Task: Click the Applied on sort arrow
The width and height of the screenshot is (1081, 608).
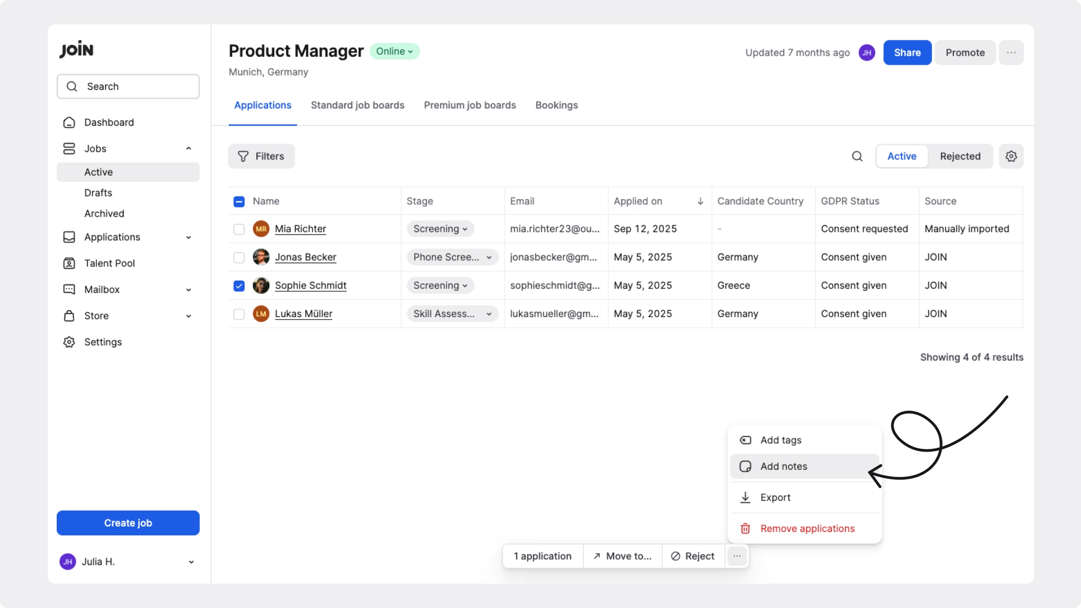Action: pos(700,201)
